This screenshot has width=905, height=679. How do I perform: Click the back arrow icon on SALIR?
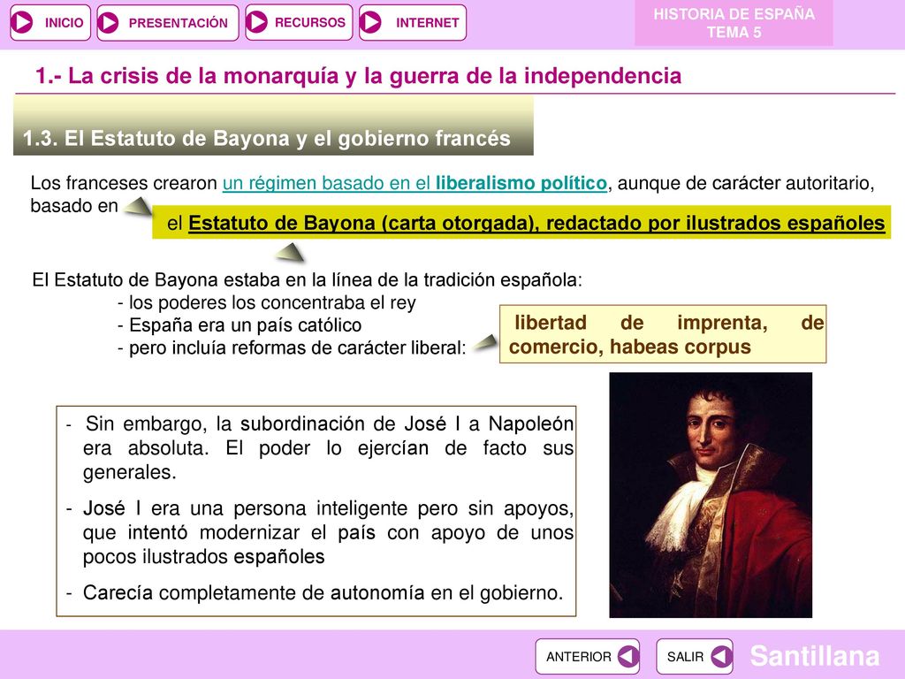[x=721, y=657]
